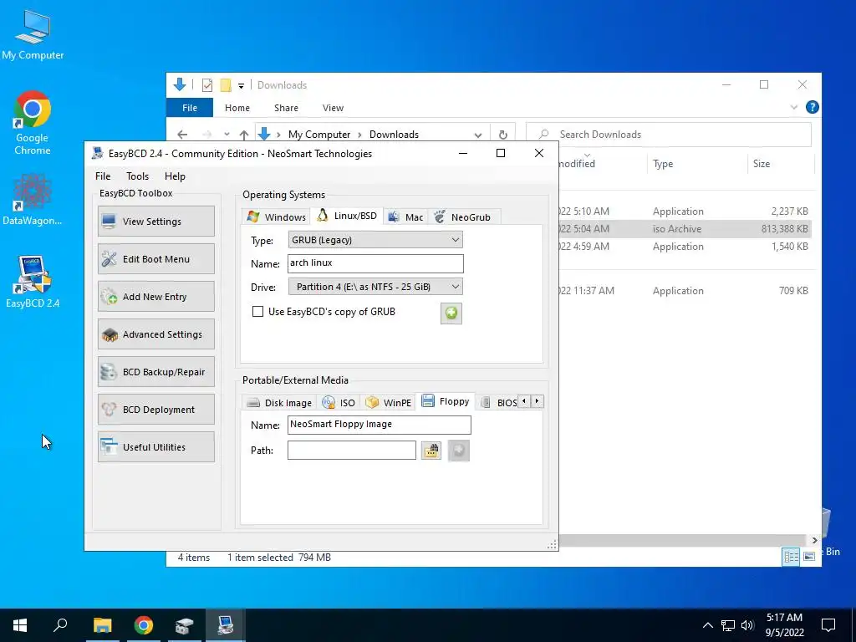Image resolution: width=856 pixels, height=642 pixels.
Task: Open address bar history dropdown in Downloads
Action: point(477,135)
